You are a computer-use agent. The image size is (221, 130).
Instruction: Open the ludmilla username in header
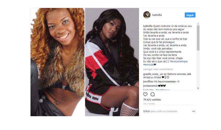tap(157, 15)
